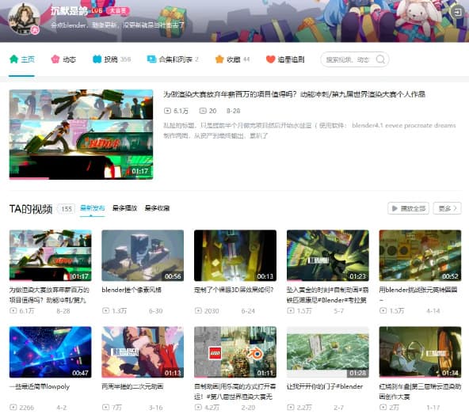The image size is (469, 418).
Task: Open the featured video thumbnail 01:17
Action: tap(81, 135)
